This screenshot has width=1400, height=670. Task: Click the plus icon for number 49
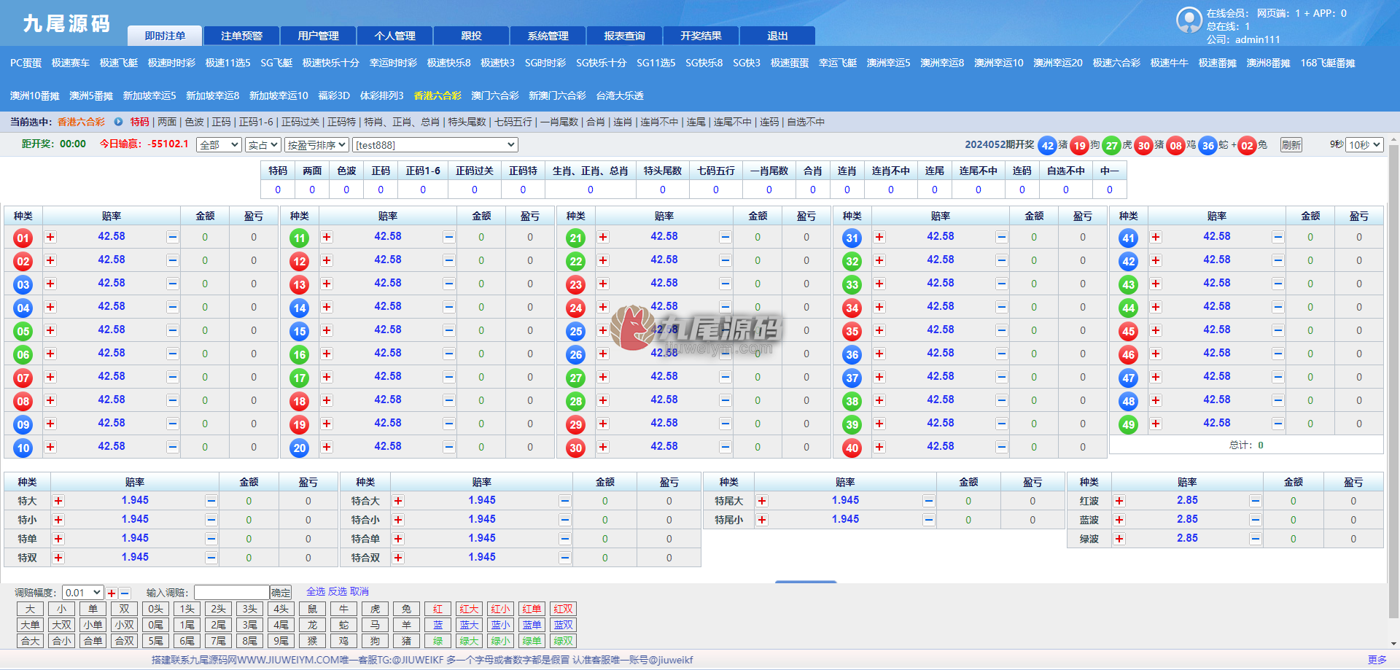pos(1156,424)
